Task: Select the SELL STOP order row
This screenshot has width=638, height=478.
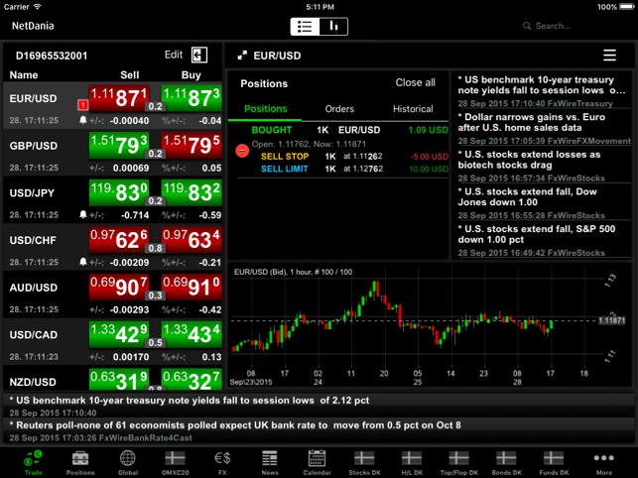Action: (354, 157)
